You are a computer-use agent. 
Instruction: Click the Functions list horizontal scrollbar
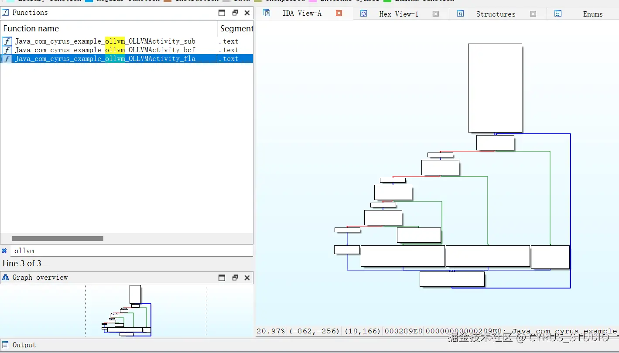58,238
